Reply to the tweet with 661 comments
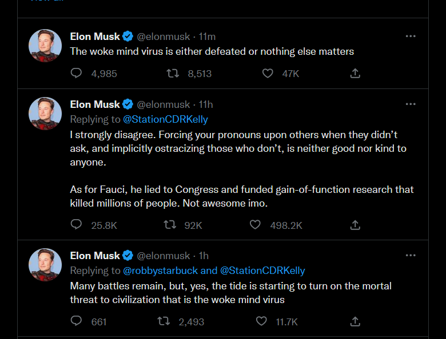Screen dimensions: 446x339 (76, 321)
